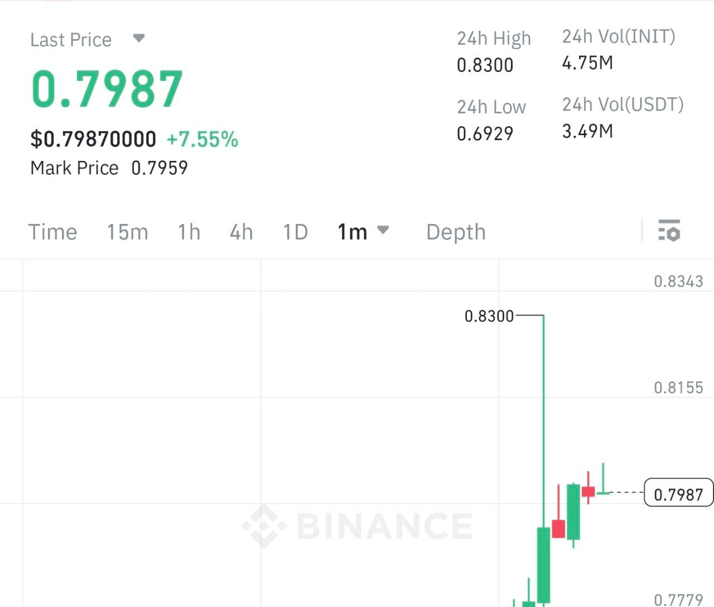The width and height of the screenshot is (714, 607).
Task: Switch to the Time chart tab
Action: 52,232
